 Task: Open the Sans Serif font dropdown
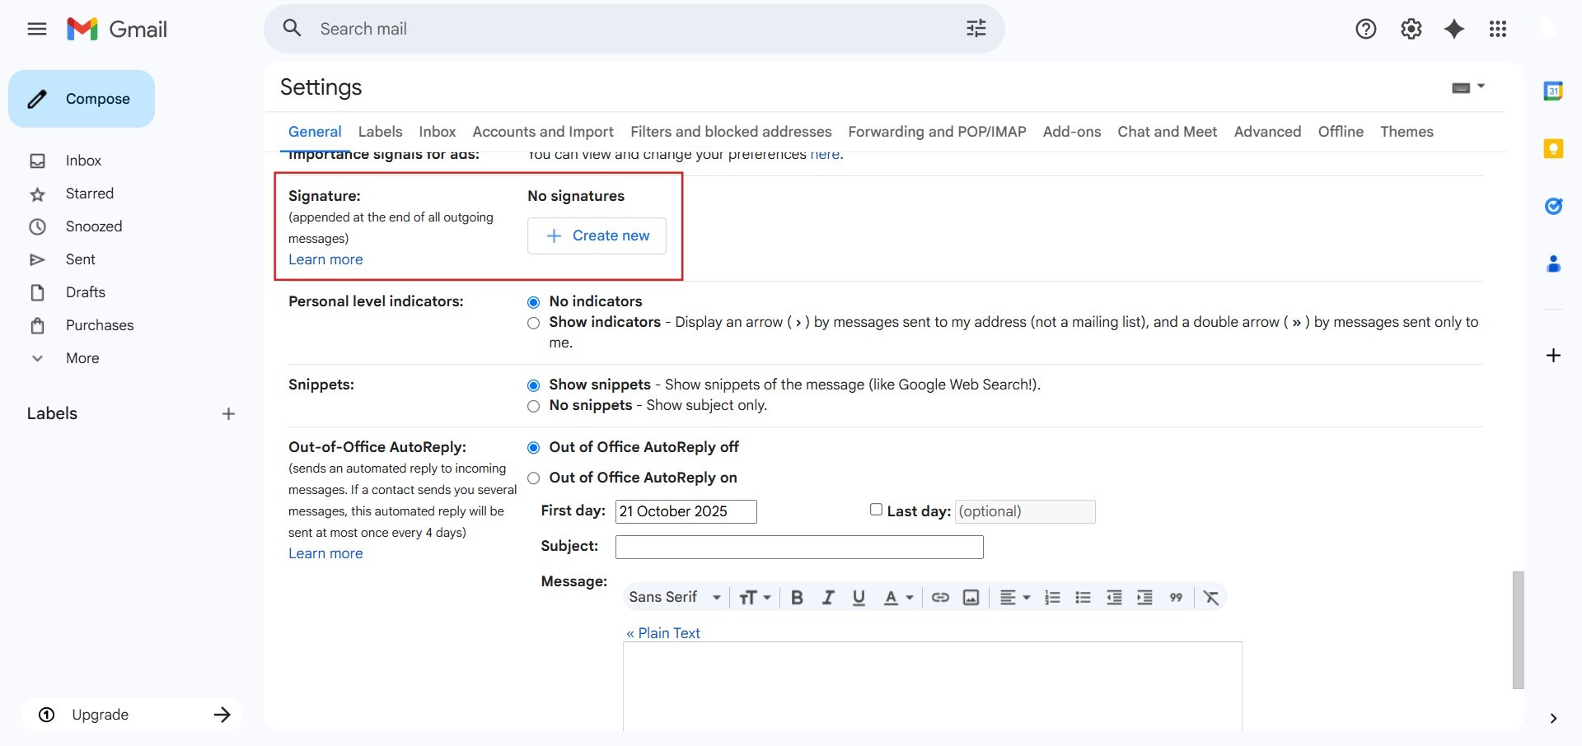pyautogui.click(x=674, y=598)
